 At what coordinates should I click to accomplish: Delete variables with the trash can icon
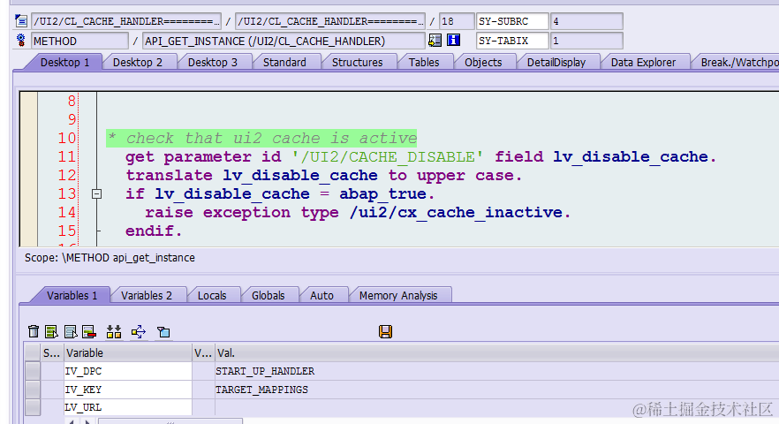[x=34, y=331]
